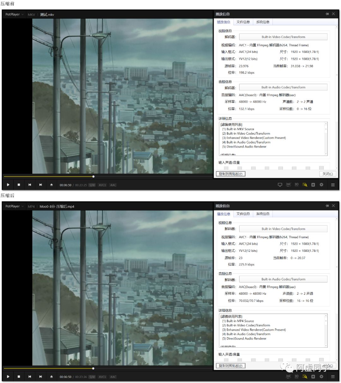
Task: Click AVC1 codec badge in Moo0 mp4 window
Action: coord(103,377)
